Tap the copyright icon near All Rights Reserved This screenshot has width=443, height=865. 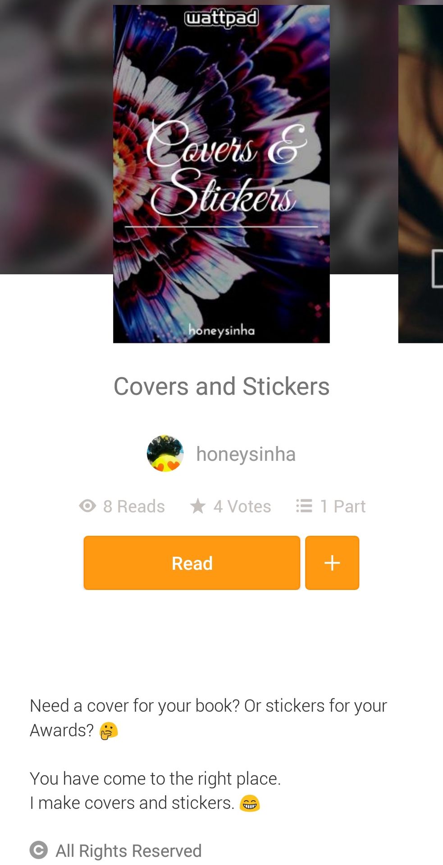pos(39,850)
